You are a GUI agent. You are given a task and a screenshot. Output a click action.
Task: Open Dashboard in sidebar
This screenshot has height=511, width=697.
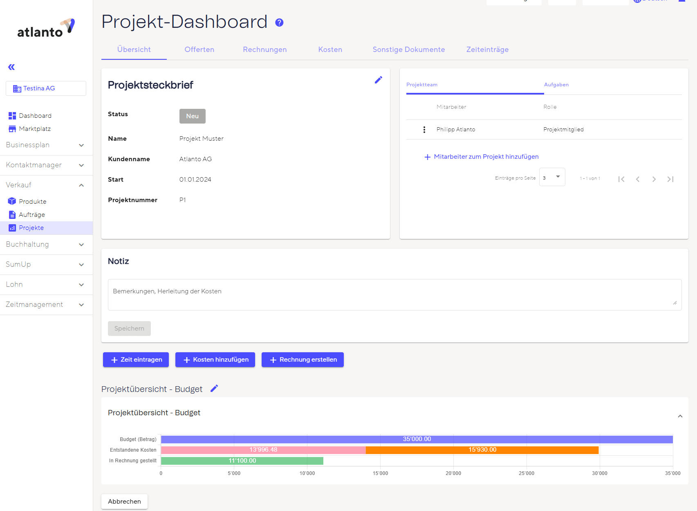[x=30, y=116]
